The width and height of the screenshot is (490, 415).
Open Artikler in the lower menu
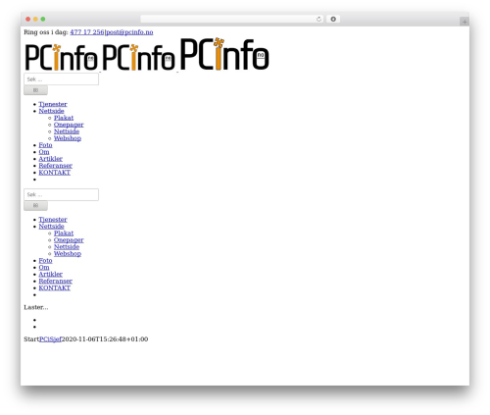[50, 275]
